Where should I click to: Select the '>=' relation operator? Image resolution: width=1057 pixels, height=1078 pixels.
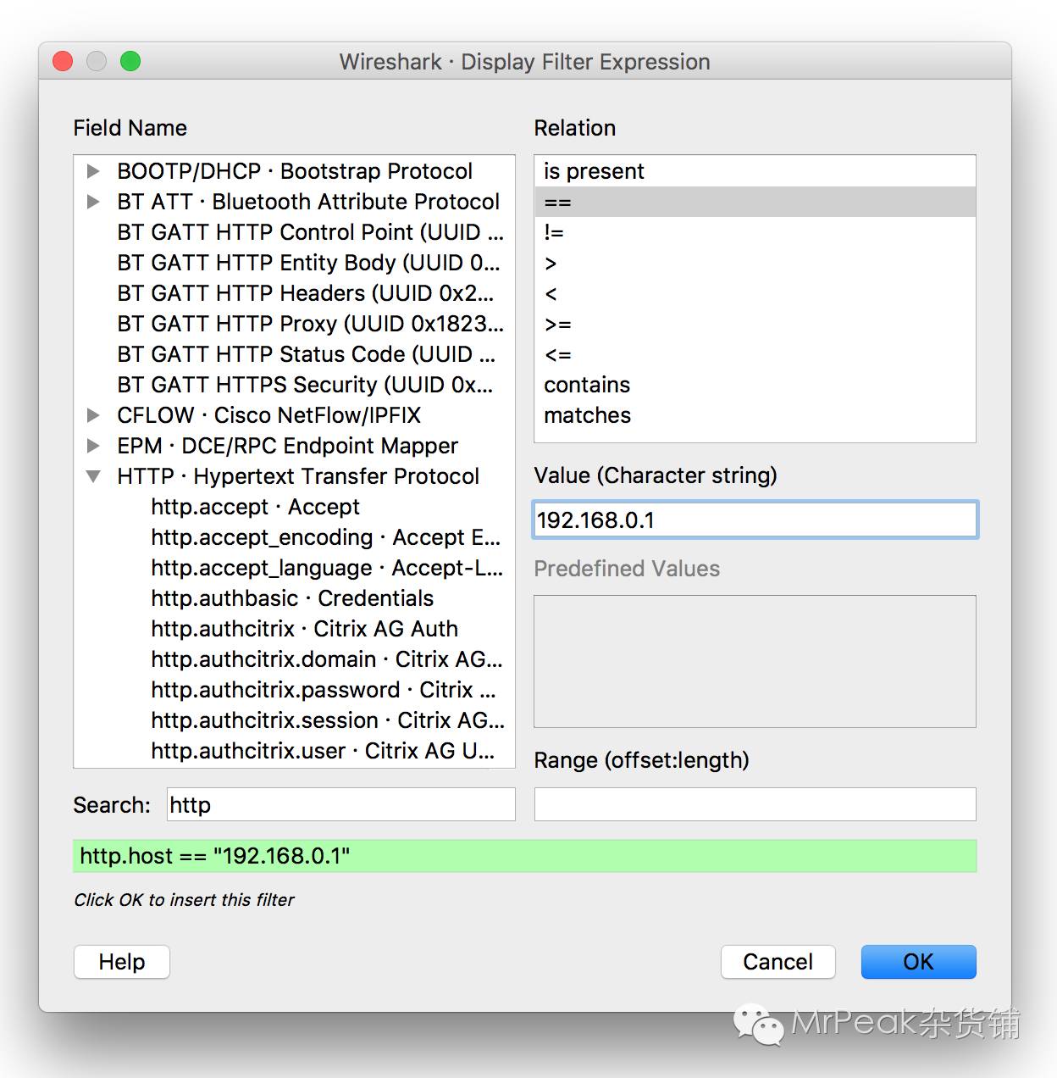point(558,324)
